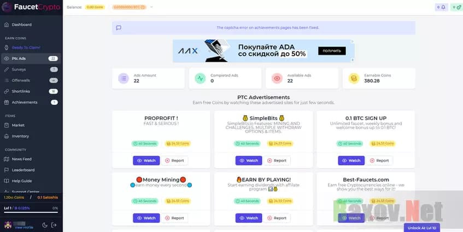This screenshot has height=232, width=463.
Task: Click the Leaderboard icon in the sidebar
Action: point(6,170)
